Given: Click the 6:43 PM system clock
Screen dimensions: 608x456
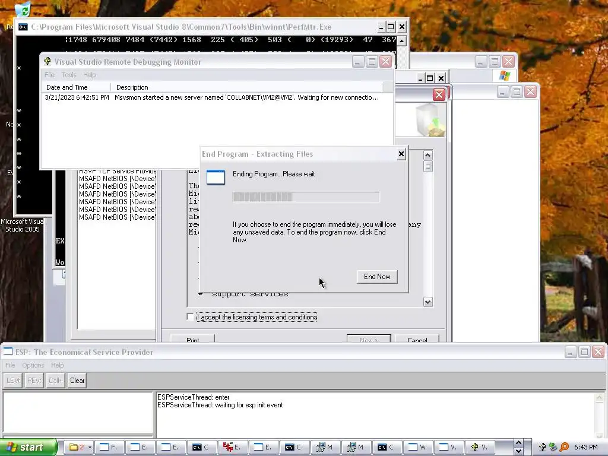Looking at the screenshot, I should pyautogui.click(x=586, y=447).
